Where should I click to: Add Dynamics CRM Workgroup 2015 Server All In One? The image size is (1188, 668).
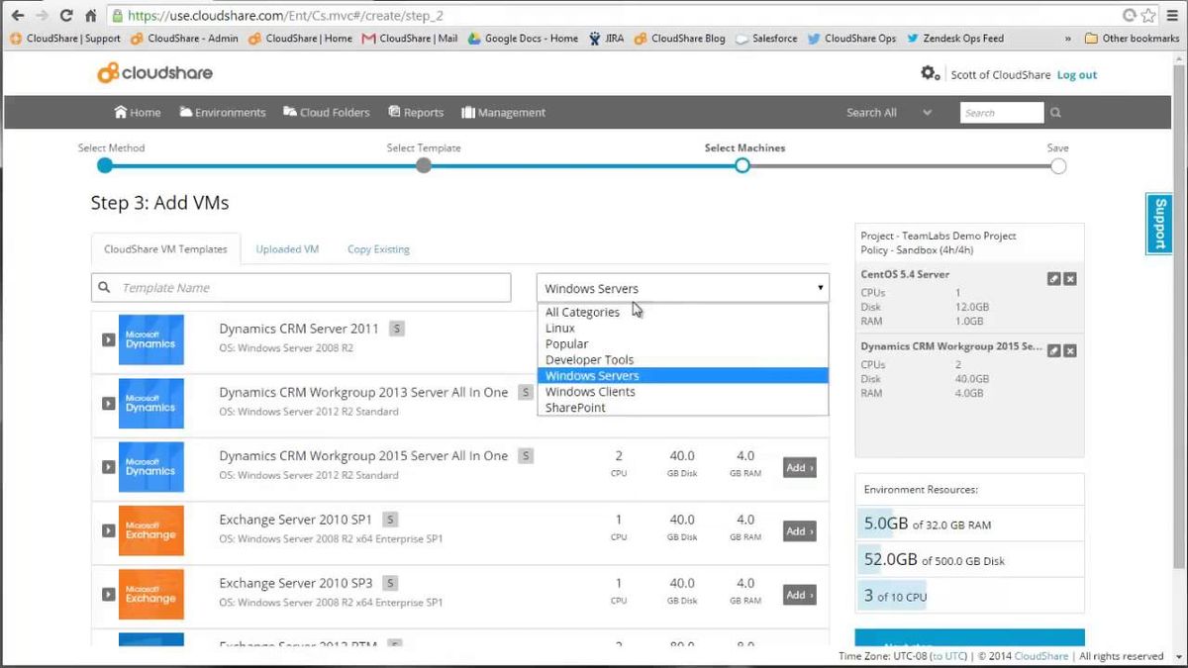click(x=799, y=467)
